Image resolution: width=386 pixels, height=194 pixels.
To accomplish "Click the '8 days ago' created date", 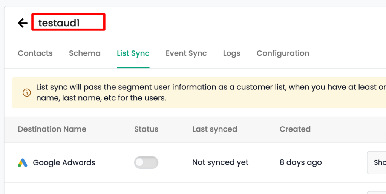I will 300,162.
